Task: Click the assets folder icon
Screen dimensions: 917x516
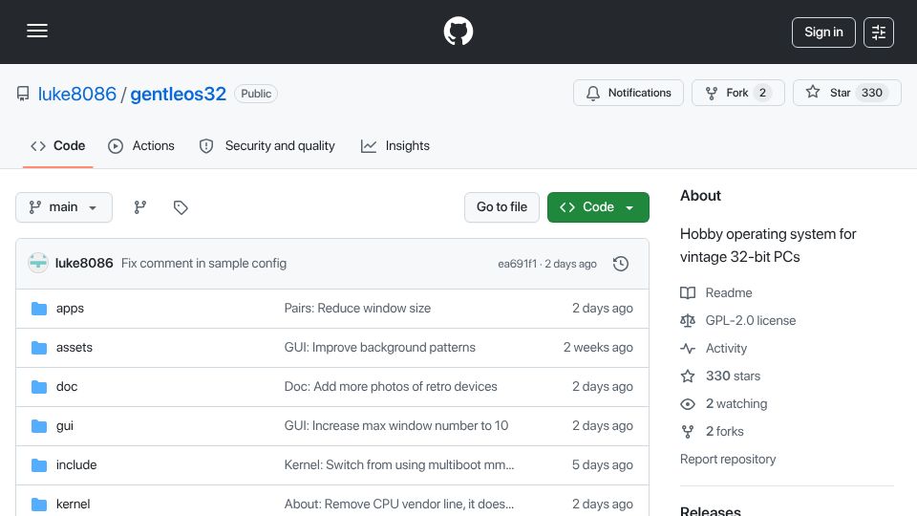Action: [39, 348]
